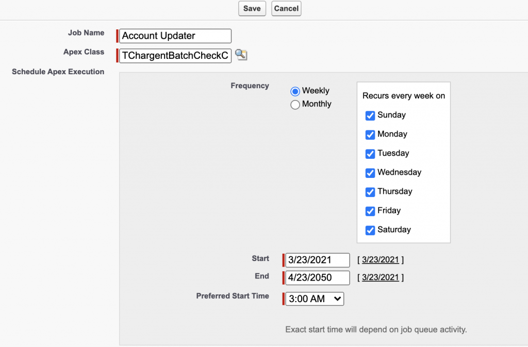Uncheck the Monday checkbox
Screen dimensions: 528x347
pyautogui.click(x=370, y=135)
